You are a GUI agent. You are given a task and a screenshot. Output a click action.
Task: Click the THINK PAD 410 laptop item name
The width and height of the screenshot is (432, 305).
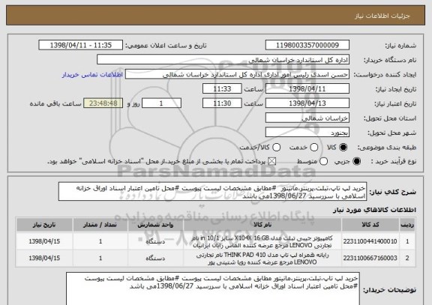tap(262, 259)
